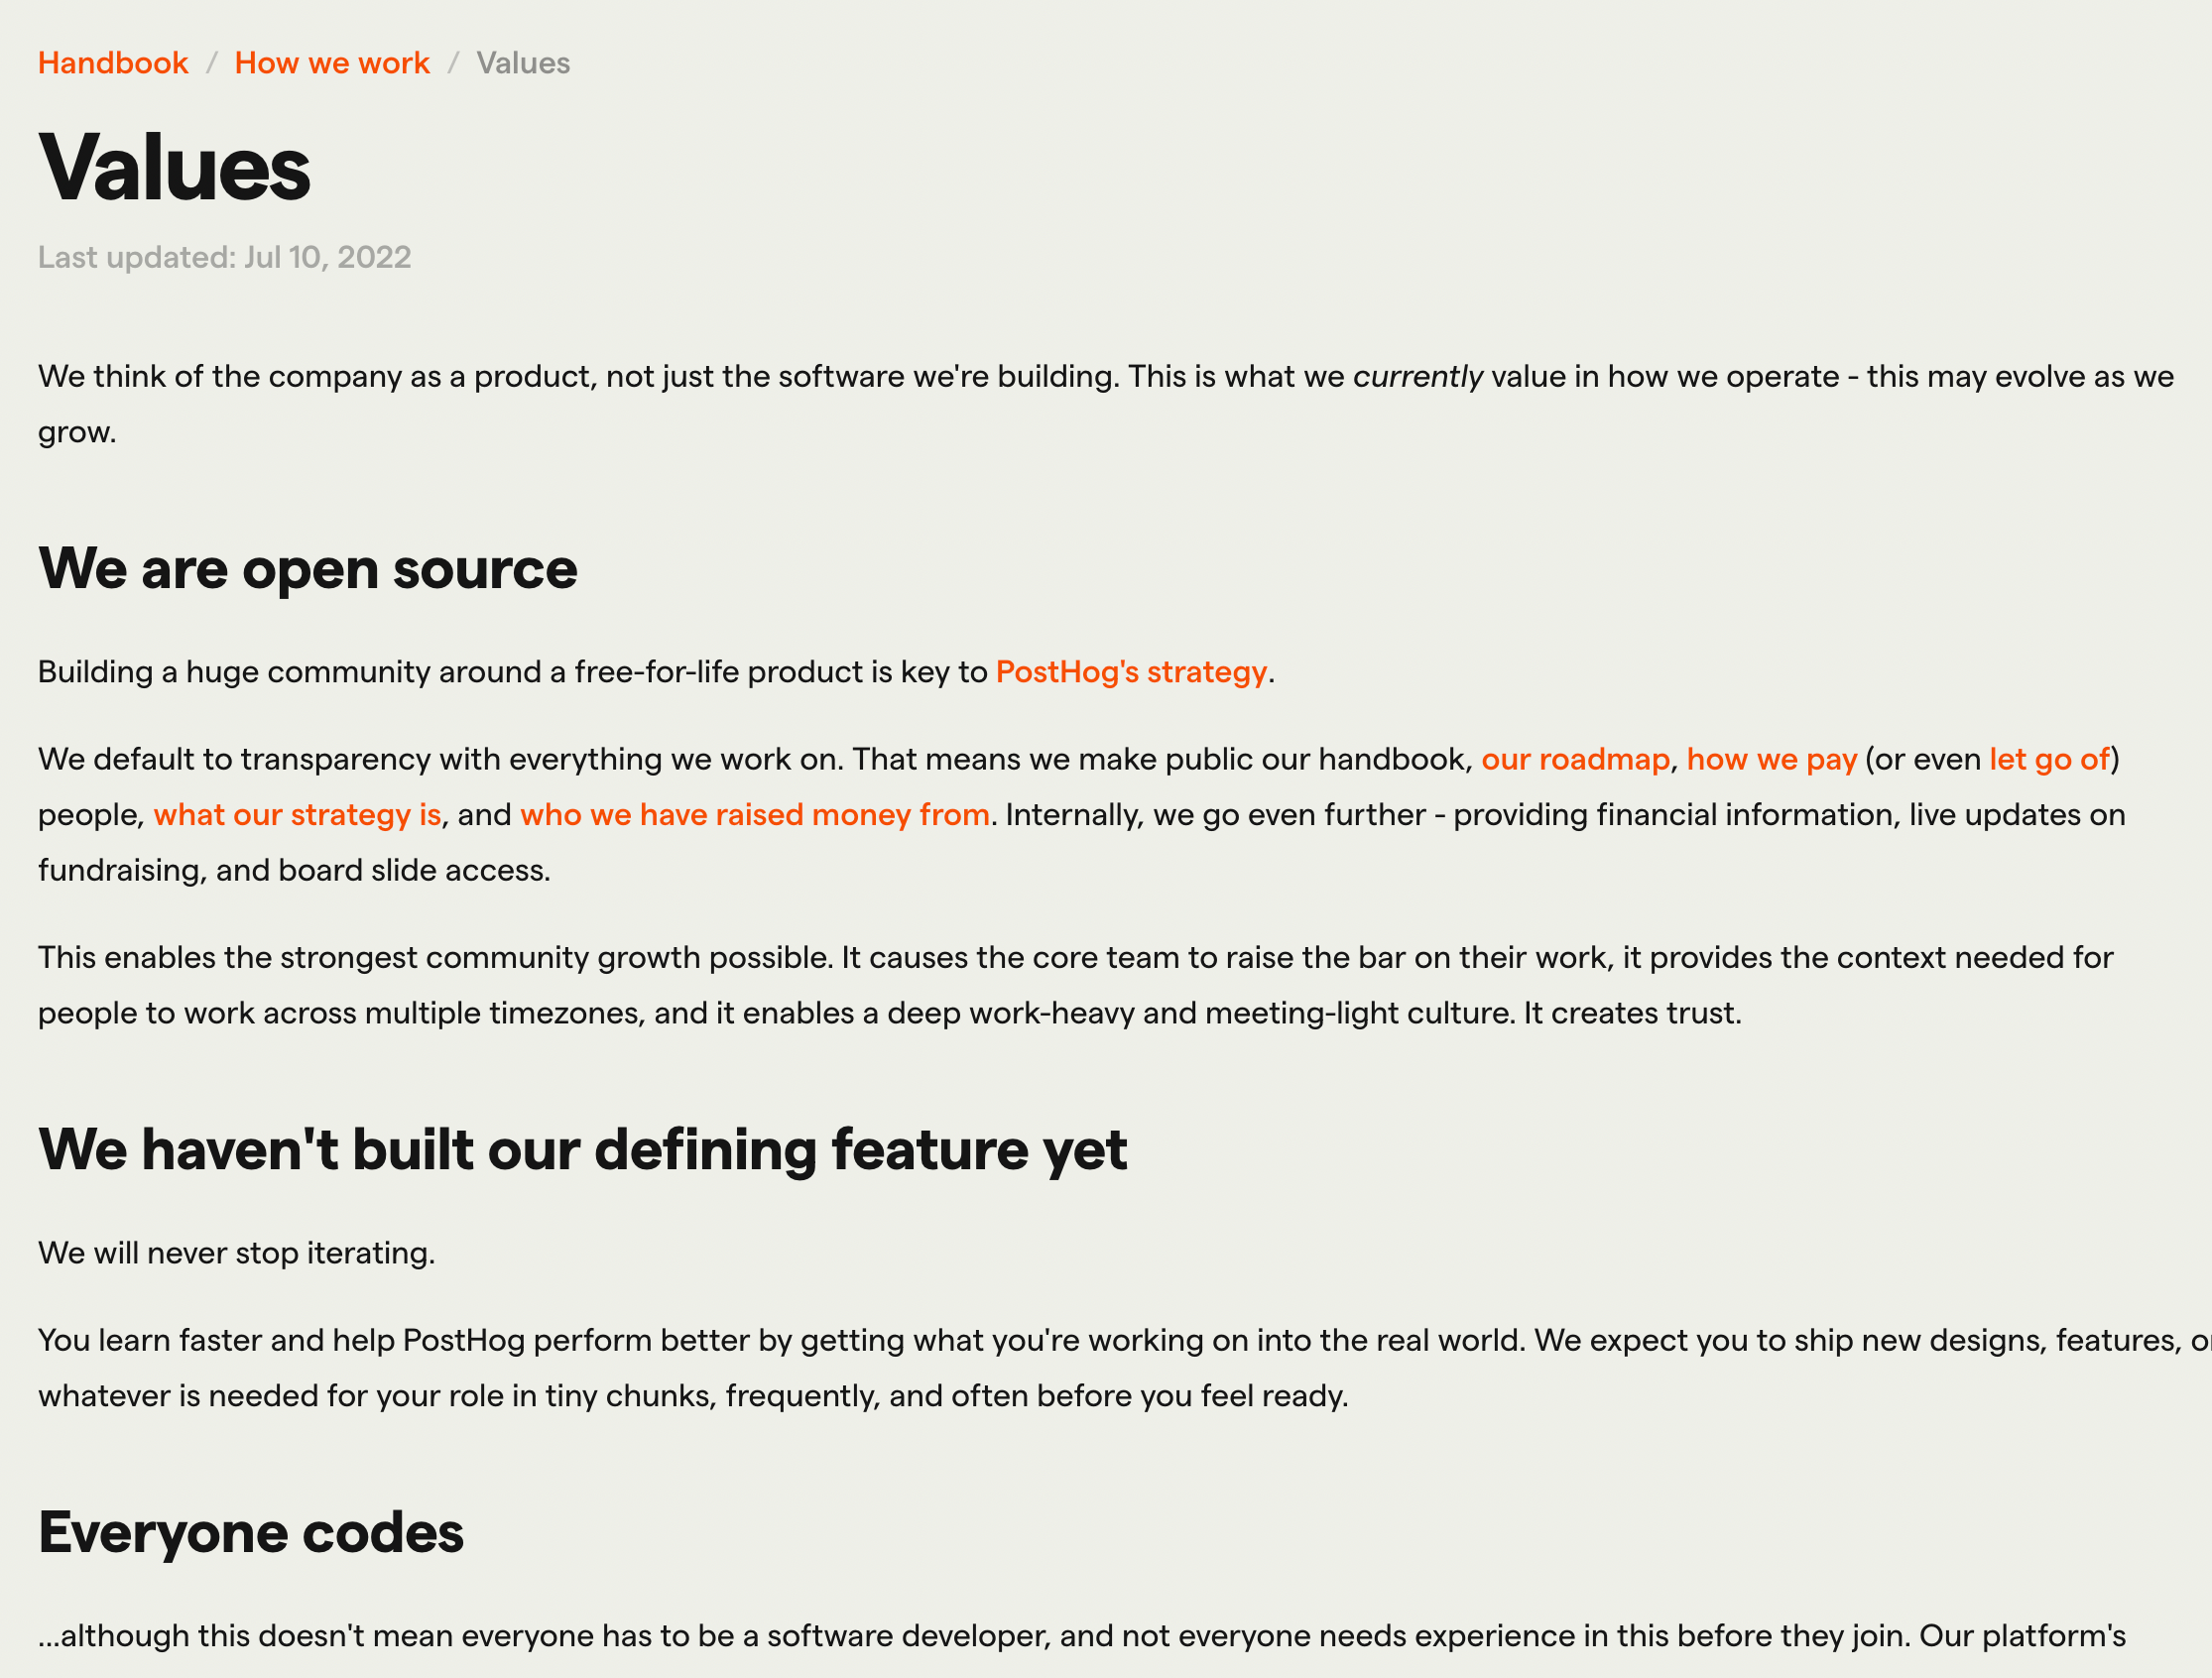This screenshot has height=1678, width=2212.
Task: Open the what our strategy is link
Action: [299, 814]
